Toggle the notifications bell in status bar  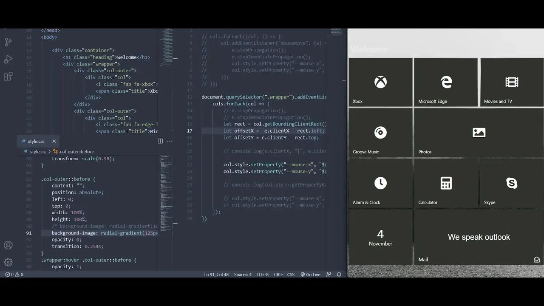pyautogui.click(x=339, y=274)
